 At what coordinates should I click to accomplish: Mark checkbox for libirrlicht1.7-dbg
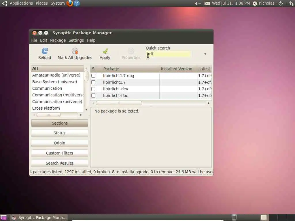click(93, 76)
